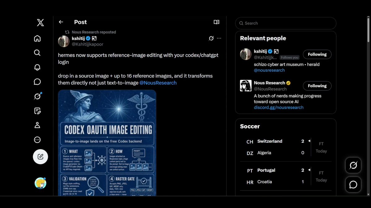Click Grok explain icon on post

click(x=211, y=38)
